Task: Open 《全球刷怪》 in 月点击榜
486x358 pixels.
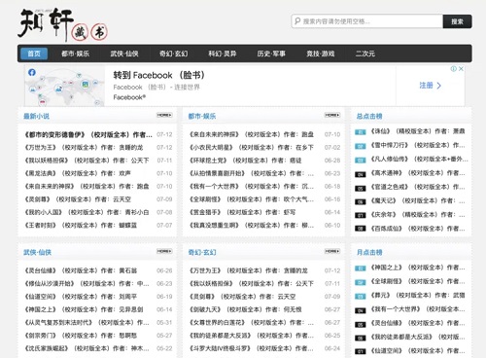Action: coord(418,281)
